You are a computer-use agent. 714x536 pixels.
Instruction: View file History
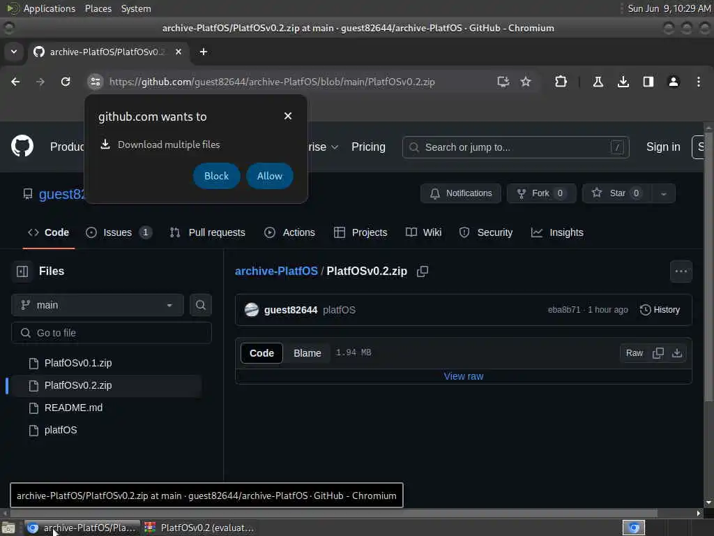click(x=660, y=310)
